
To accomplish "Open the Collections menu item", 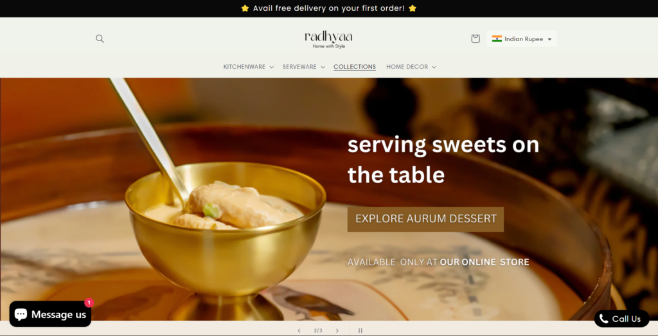I will (x=355, y=67).
